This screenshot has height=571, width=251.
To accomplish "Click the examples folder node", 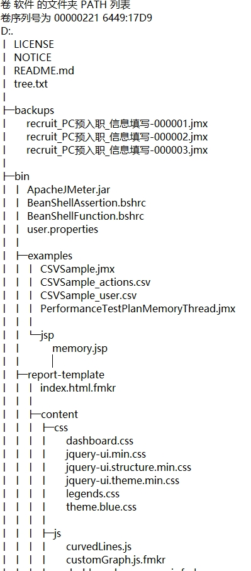I will 50,256.
